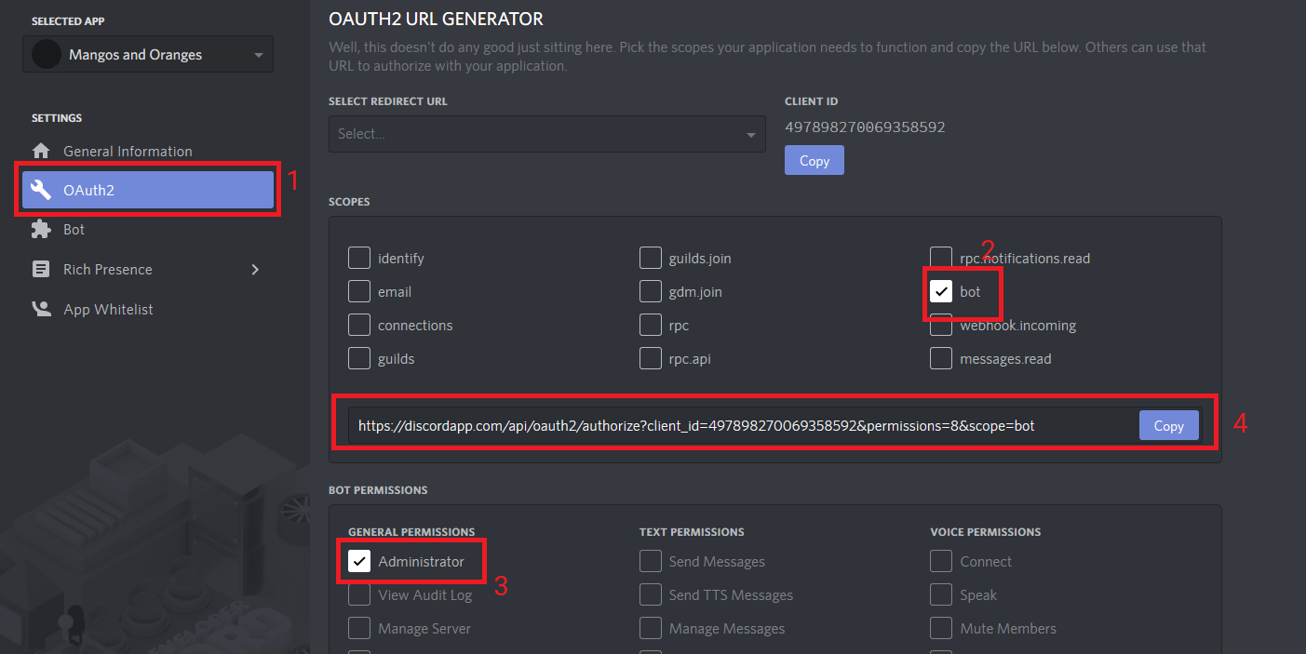Image resolution: width=1306 pixels, height=654 pixels.
Task: Copy the generated OAuth2 URL
Action: pos(1169,425)
